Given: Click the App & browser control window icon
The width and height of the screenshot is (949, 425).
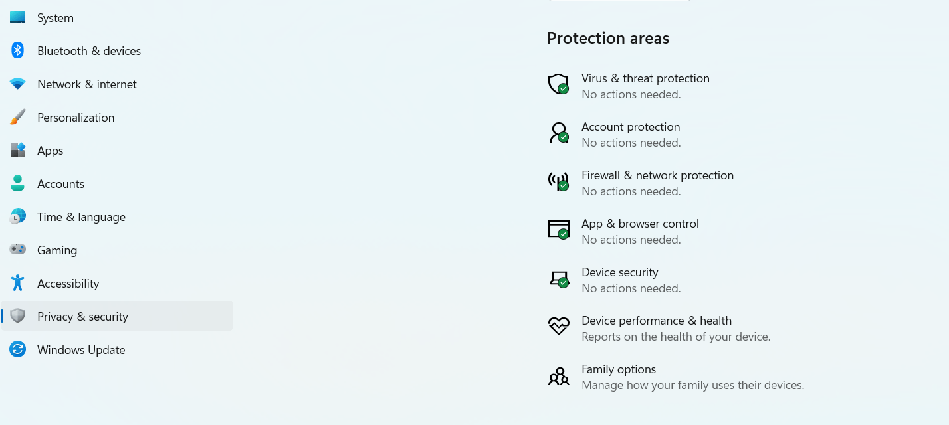Looking at the screenshot, I should (x=558, y=230).
